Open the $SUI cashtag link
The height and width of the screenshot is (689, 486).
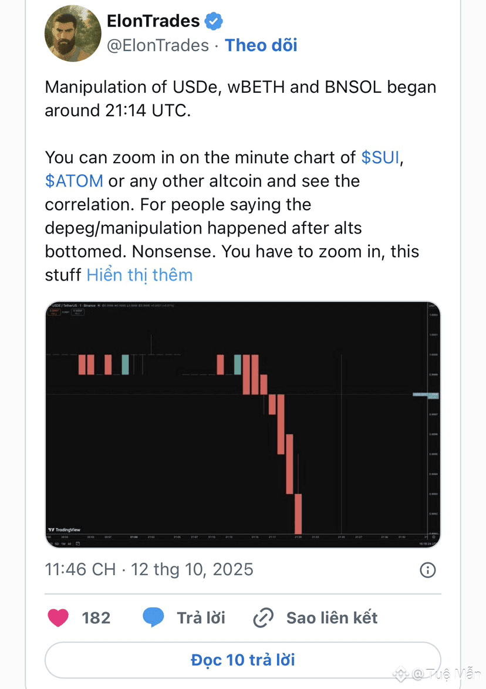(x=380, y=157)
